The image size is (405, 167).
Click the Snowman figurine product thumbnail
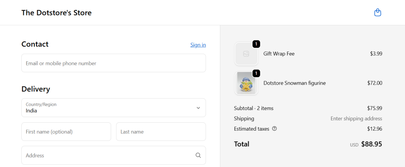246,83
